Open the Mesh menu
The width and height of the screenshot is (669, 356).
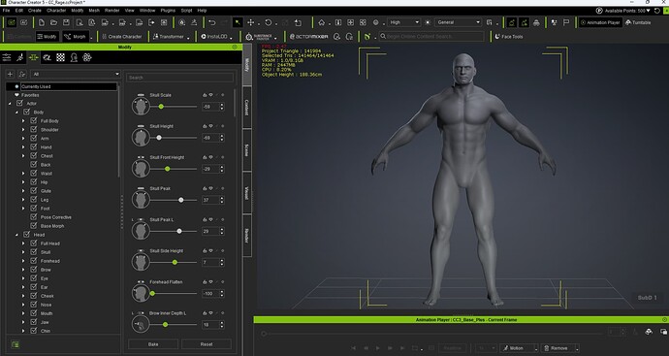click(x=94, y=11)
